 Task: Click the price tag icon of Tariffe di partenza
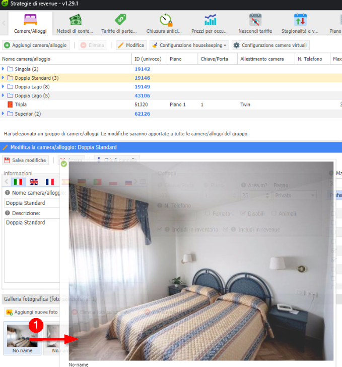(120, 20)
